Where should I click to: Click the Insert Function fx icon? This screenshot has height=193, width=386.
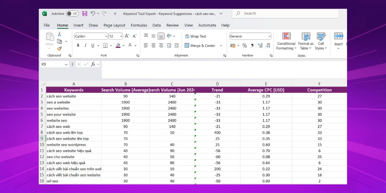tap(93, 64)
